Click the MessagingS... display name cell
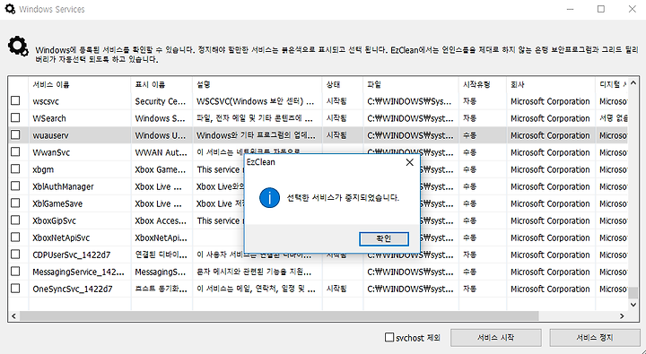This screenshot has width=646, height=354. click(x=161, y=272)
